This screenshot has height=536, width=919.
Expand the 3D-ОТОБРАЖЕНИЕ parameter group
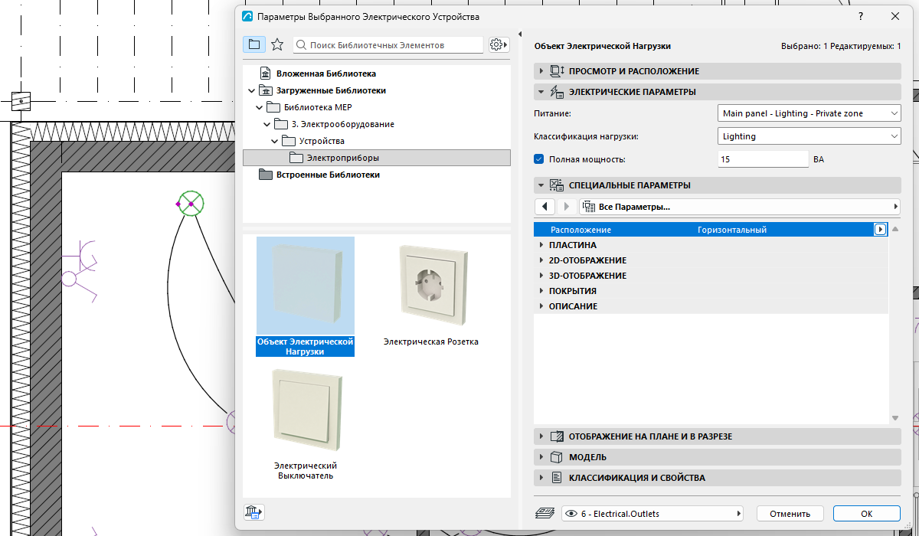(x=541, y=276)
